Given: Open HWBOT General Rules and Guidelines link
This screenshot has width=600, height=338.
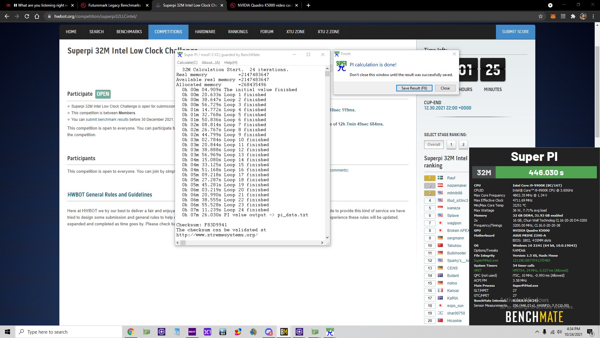Looking at the screenshot, I should 110,194.
